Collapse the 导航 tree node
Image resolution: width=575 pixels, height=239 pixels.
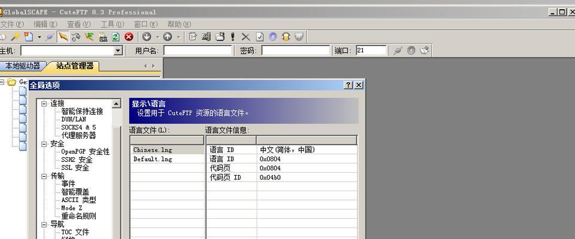click(x=44, y=224)
